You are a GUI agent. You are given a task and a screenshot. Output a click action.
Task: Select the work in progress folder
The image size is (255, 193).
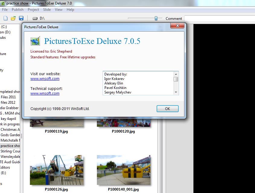pyautogui.click(x=10, y=124)
